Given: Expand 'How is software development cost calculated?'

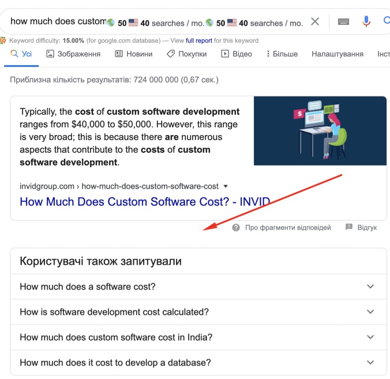Looking at the screenshot, I should point(197,312).
